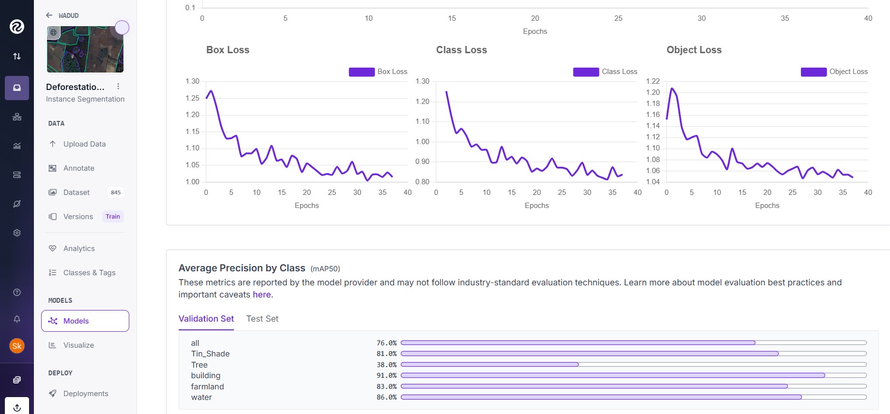
Task: Open the 'here' evaluation caveats link
Action: click(x=261, y=295)
